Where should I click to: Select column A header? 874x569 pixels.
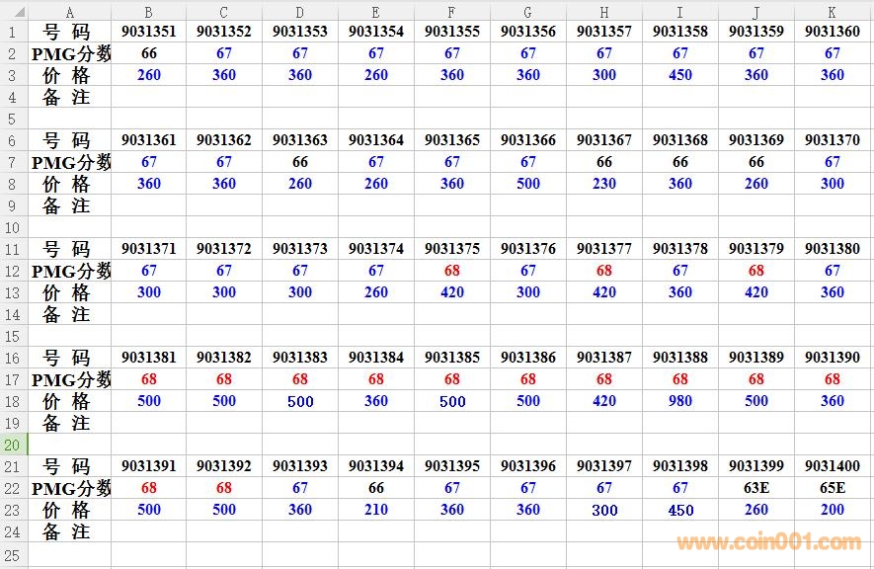pyautogui.click(x=69, y=12)
